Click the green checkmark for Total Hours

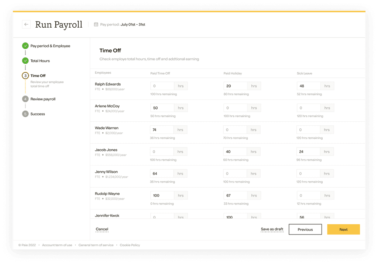tap(25, 61)
